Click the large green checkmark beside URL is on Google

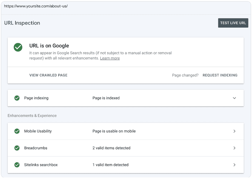18,47
